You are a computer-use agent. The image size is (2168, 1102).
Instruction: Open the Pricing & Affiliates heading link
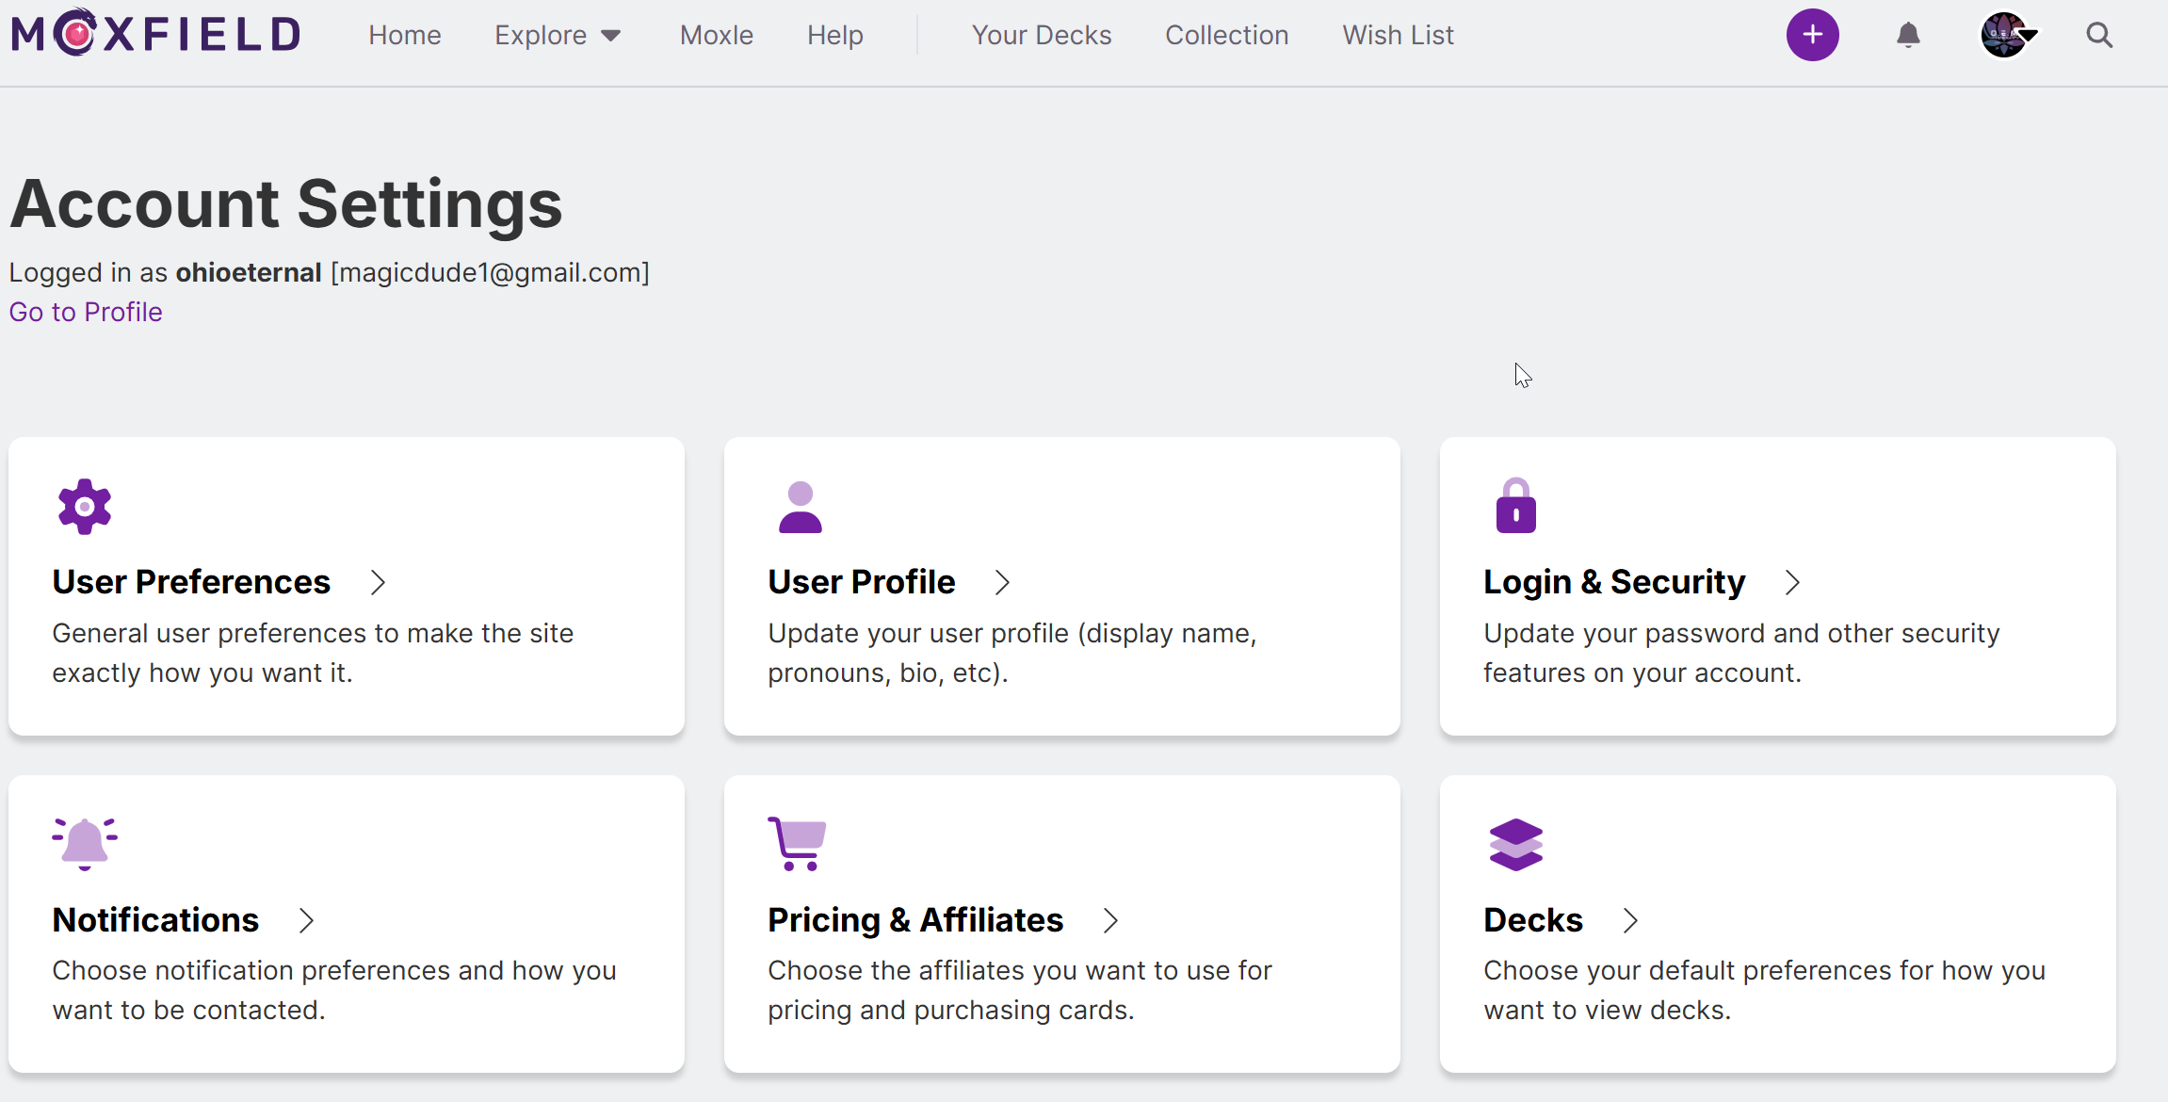pyautogui.click(x=915, y=920)
